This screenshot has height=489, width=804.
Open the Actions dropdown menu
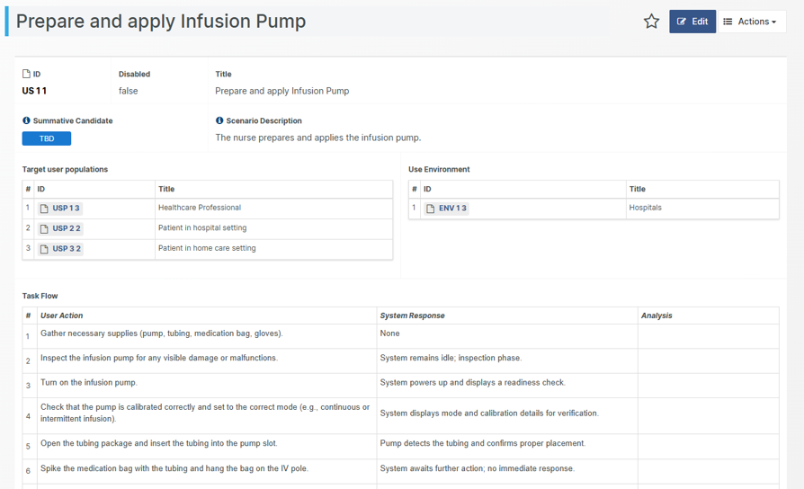pos(751,22)
